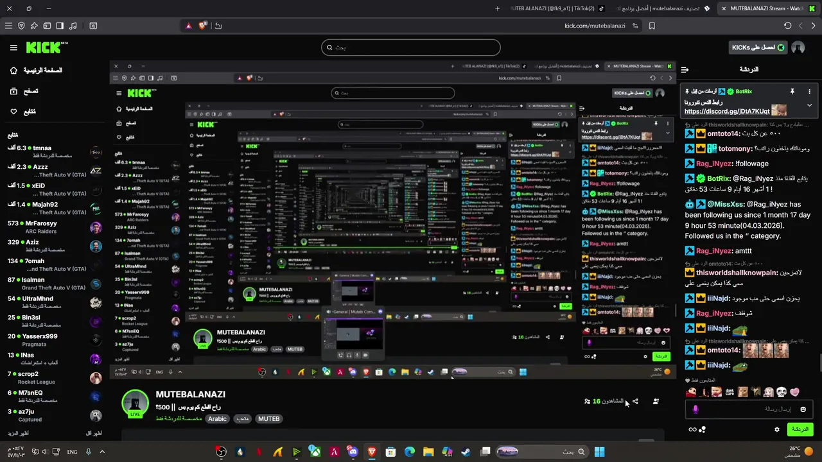The width and height of the screenshot is (822, 462).
Task: Open Azzz channel in followed list
Action: [x=55, y=171]
